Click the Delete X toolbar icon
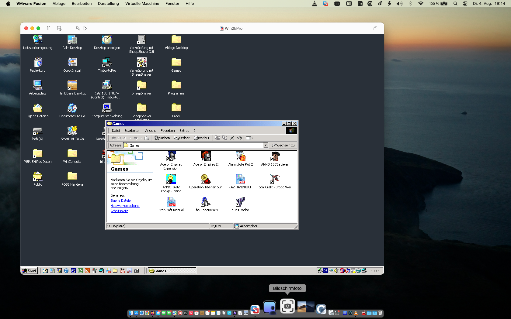The image size is (511, 319). pyautogui.click(x=232, y=138)
